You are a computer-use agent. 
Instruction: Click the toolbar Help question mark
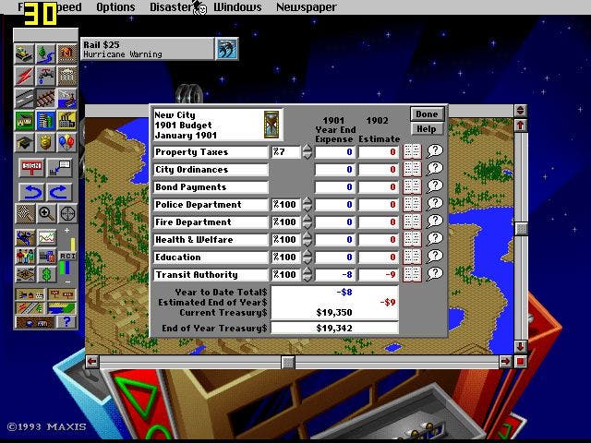tap(66, 322)
